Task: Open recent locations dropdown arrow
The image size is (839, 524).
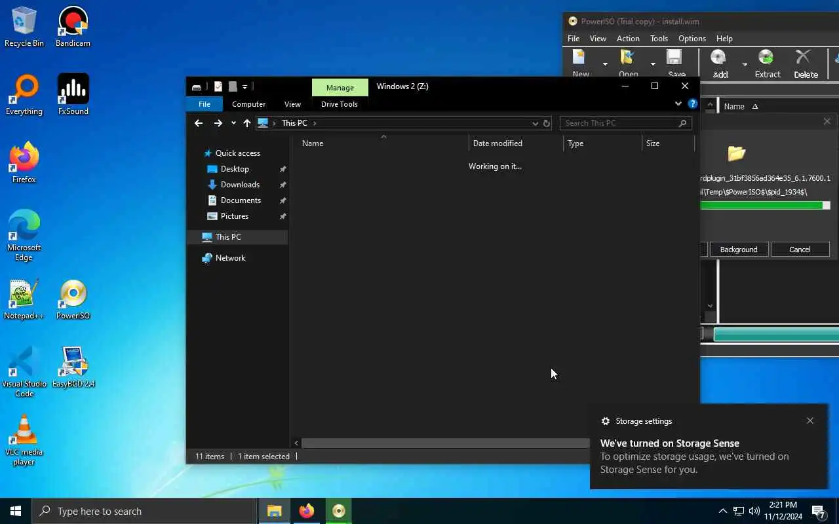Action: click(x=233, y=123)
